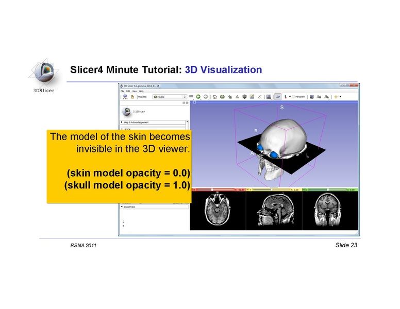Click the screenshot capture camera icon
400x309 pixels.
(x=311, y=97)
